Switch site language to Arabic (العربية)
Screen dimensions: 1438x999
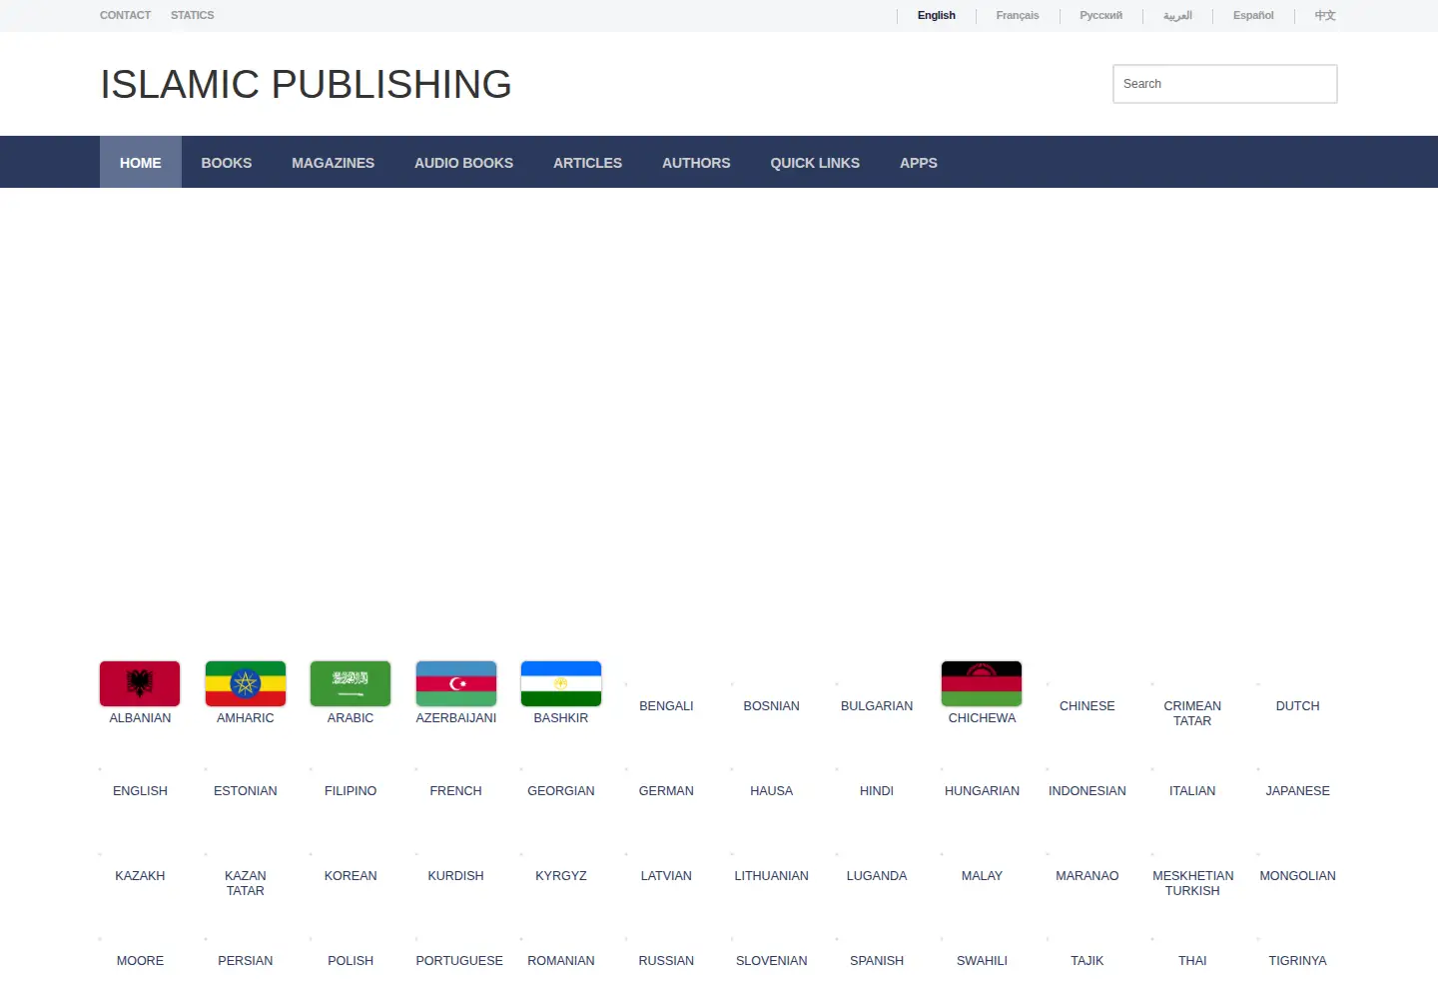pyautogui.click(x=1178, y=15)
